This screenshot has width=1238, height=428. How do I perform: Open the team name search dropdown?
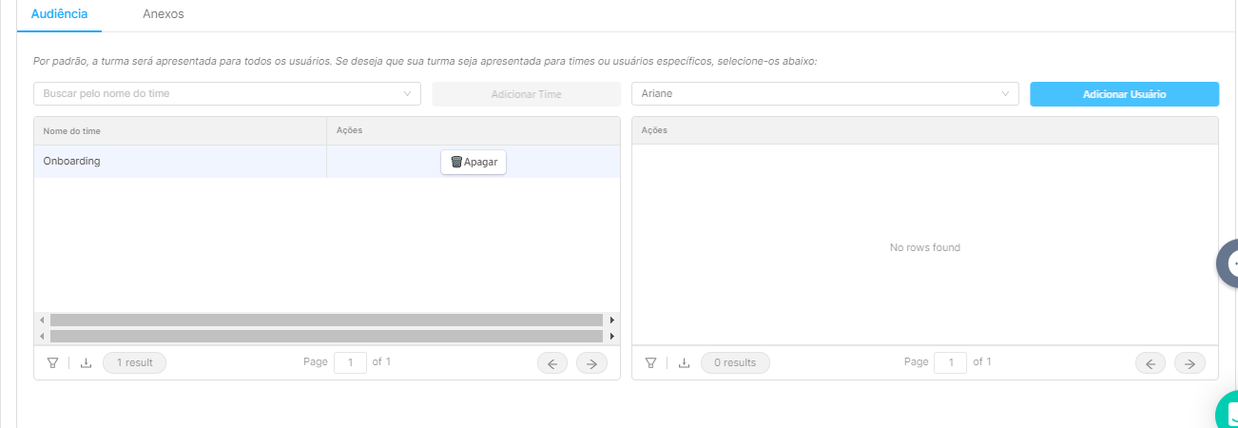pyautogui.click(x=227, y=93)
